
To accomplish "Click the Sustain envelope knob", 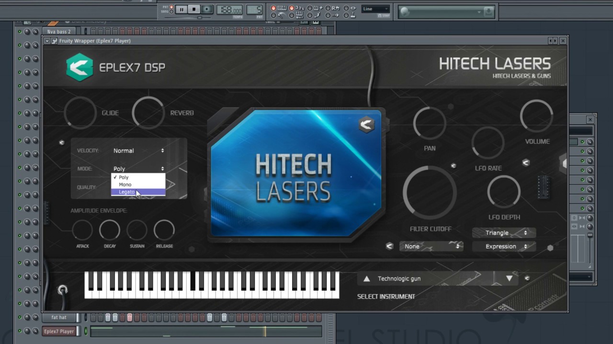I will (x=137, y=230).
